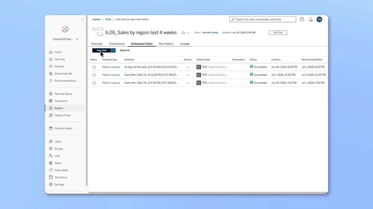Select the 5:30 AM schedule checkbox
This screenshot has width=373, height=209.
click(94, 67)
